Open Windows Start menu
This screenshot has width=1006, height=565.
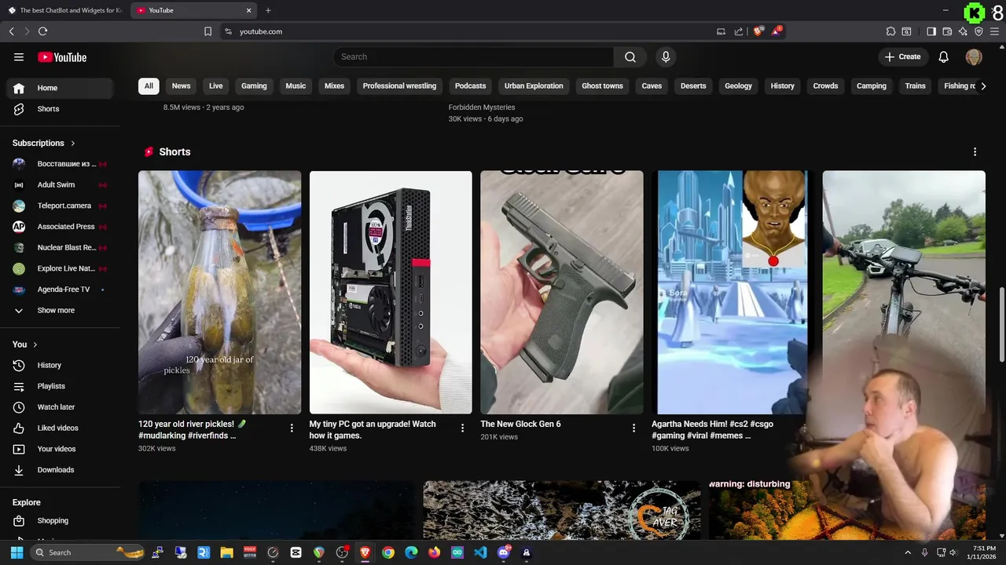tap(17, 552)
